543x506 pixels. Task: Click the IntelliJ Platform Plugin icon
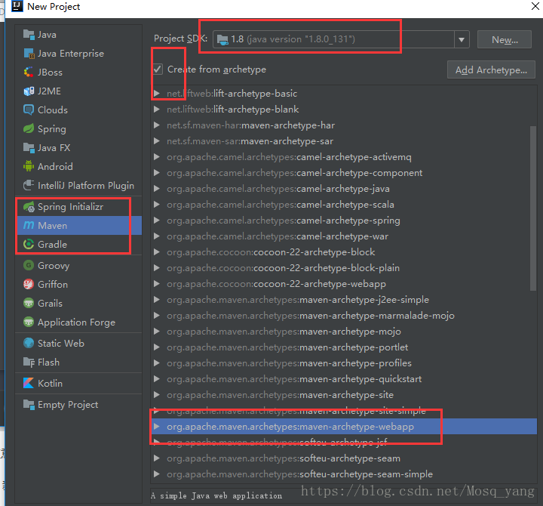click(29, 185)
